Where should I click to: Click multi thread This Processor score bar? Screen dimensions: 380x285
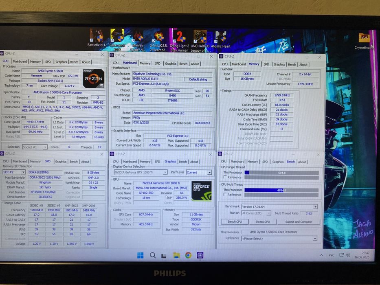(281, 190)
